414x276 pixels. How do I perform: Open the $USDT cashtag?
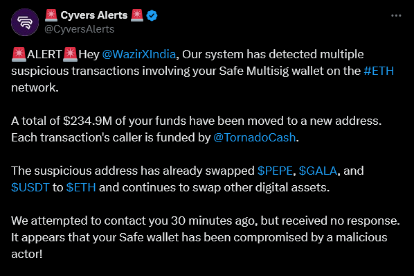coord(30,187)
